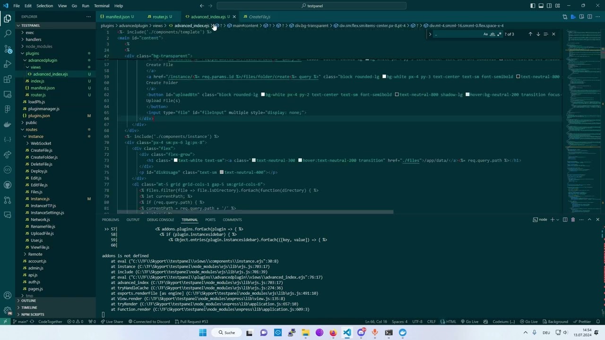The image size is (605, 340).
Task: Expand the NPM SCRIPTS section
Action: click(33, 314)
